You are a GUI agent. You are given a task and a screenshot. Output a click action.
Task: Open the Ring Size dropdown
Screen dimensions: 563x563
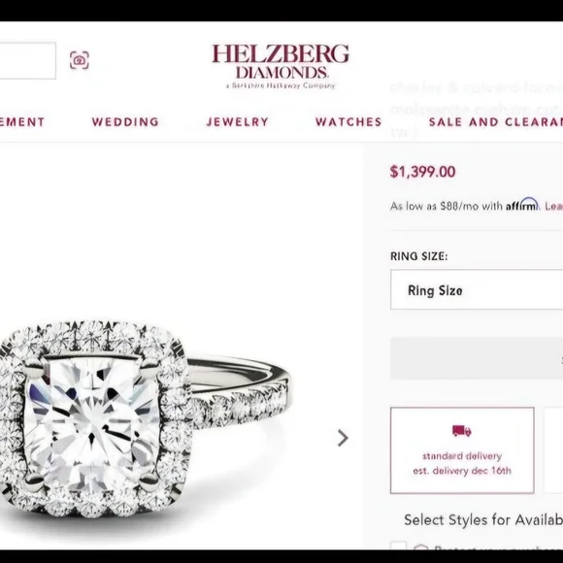tap(477, 290)
